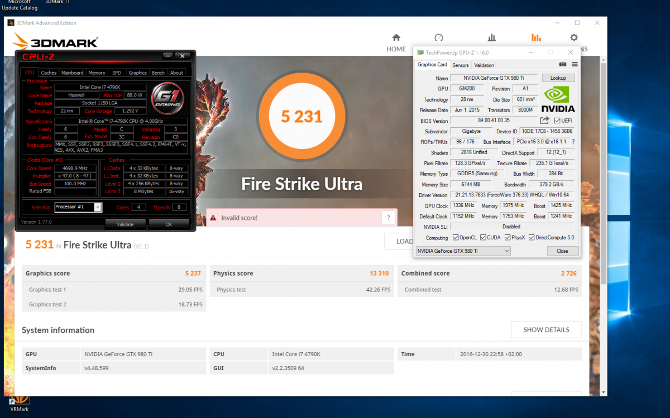Open Microsoft Update Catalog desktop shortcut
The width and height of the screenshot is (670, 418).
pos(20,6)
